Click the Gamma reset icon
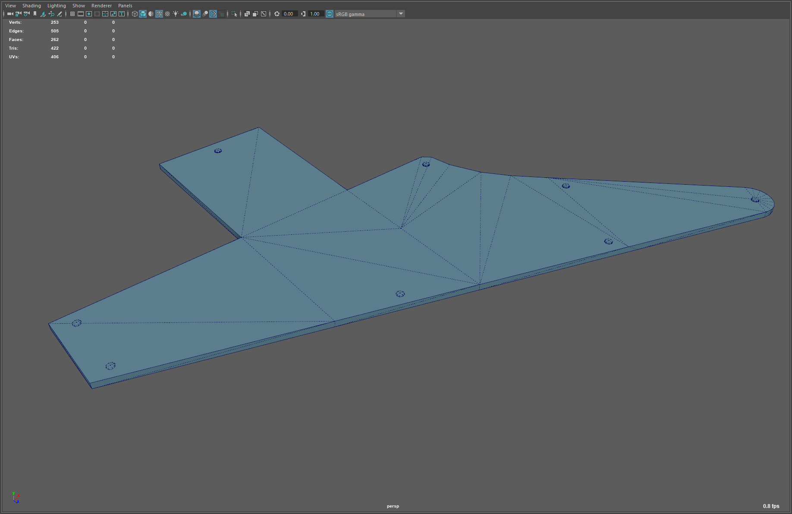The width and height of the screenshot is (792, 514). 303,14
